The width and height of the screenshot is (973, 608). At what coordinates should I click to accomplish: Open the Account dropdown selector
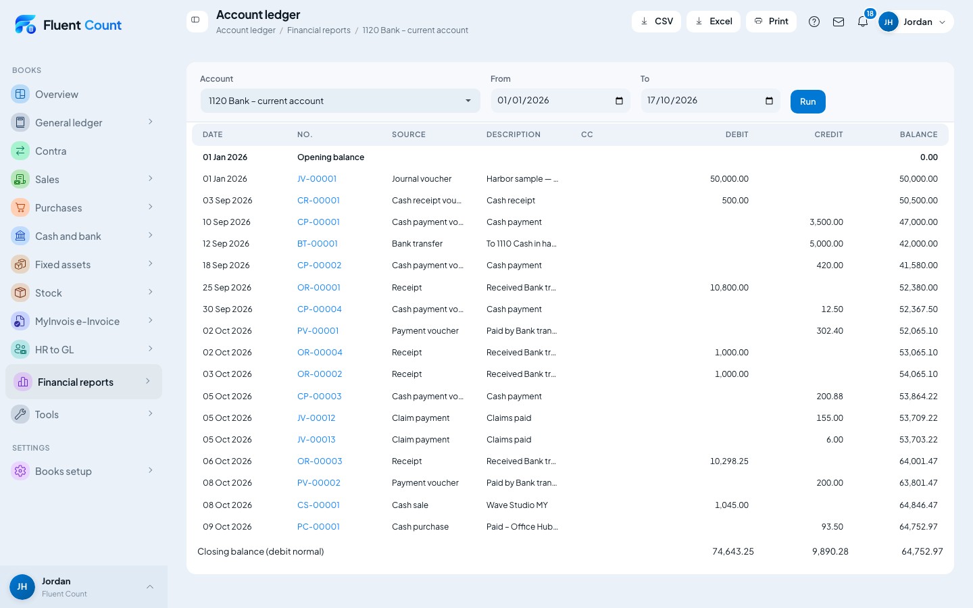pyautogui.click(x=340, y=101)
